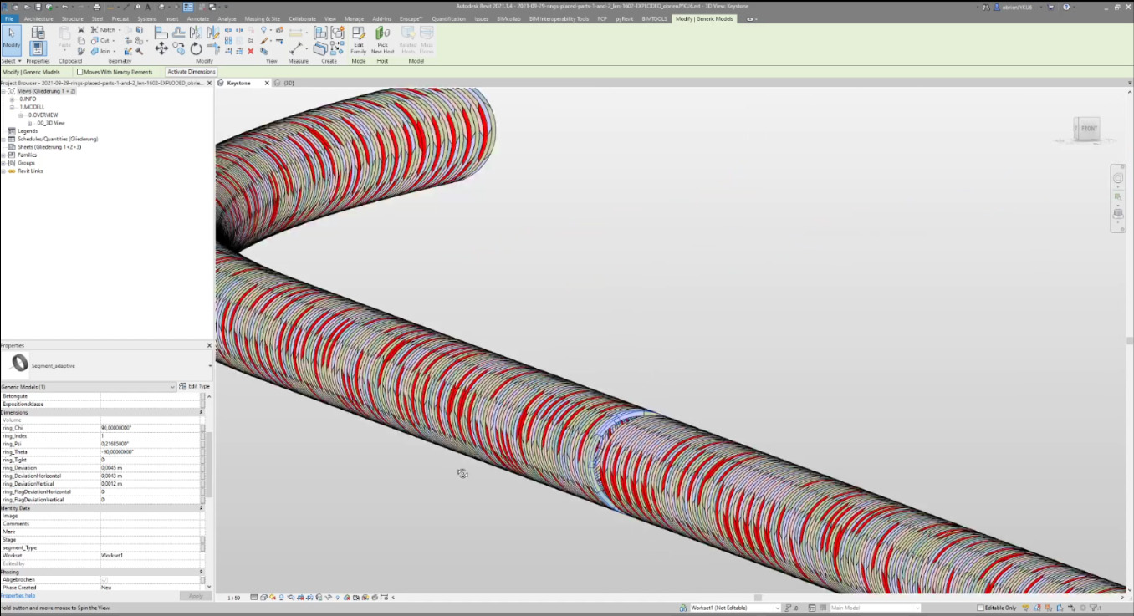The height and width of the screenshot is (616, 1134).
Task: Close the Keystone view tab
Action: click(x=268, y=83)
